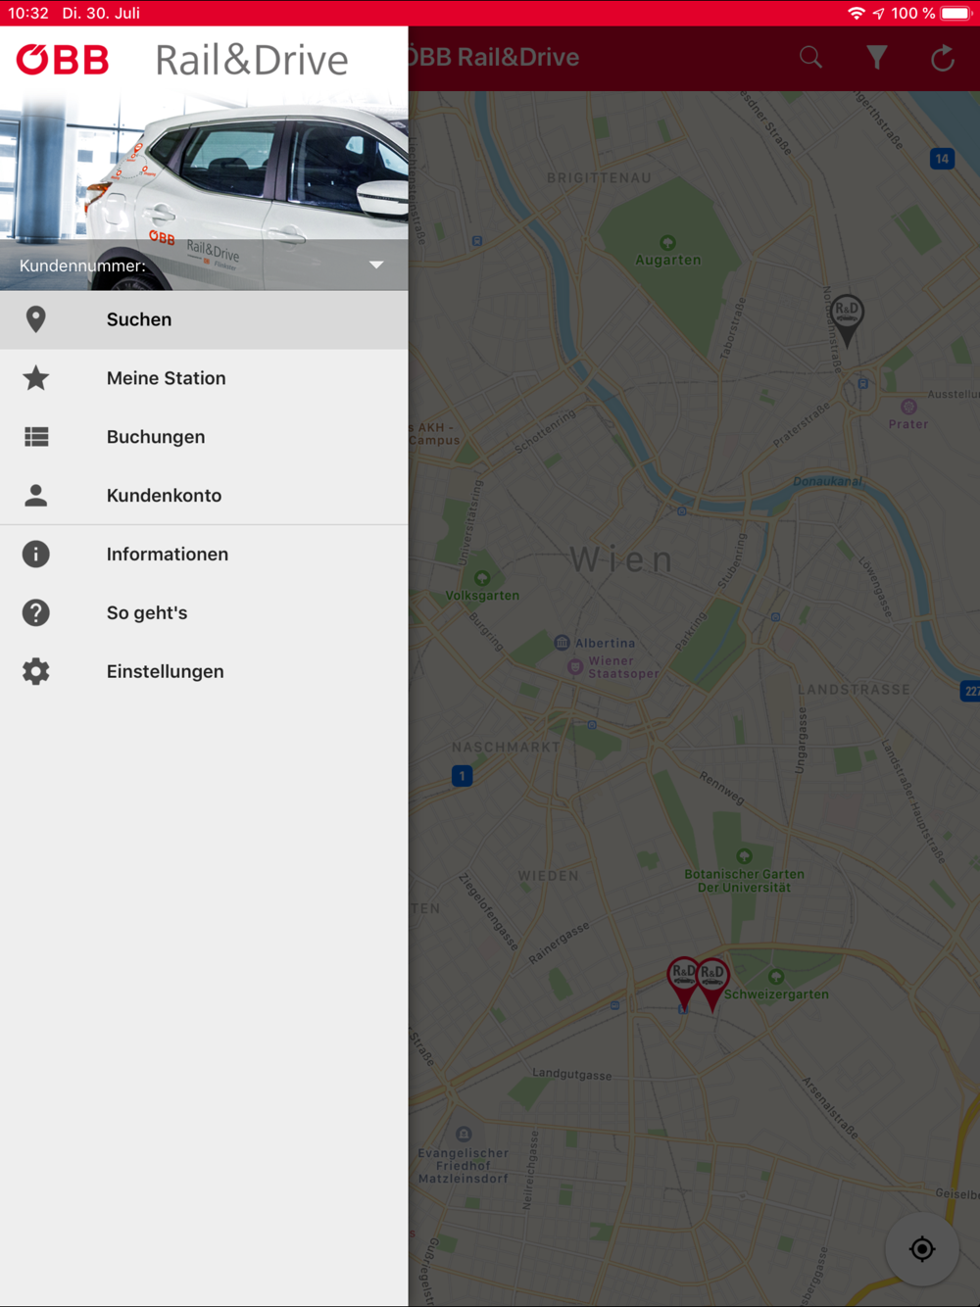Open Meine Station menu entry
Image resolution: width=980 pixels, height=1307 pixels.
(x=204, y=378)
